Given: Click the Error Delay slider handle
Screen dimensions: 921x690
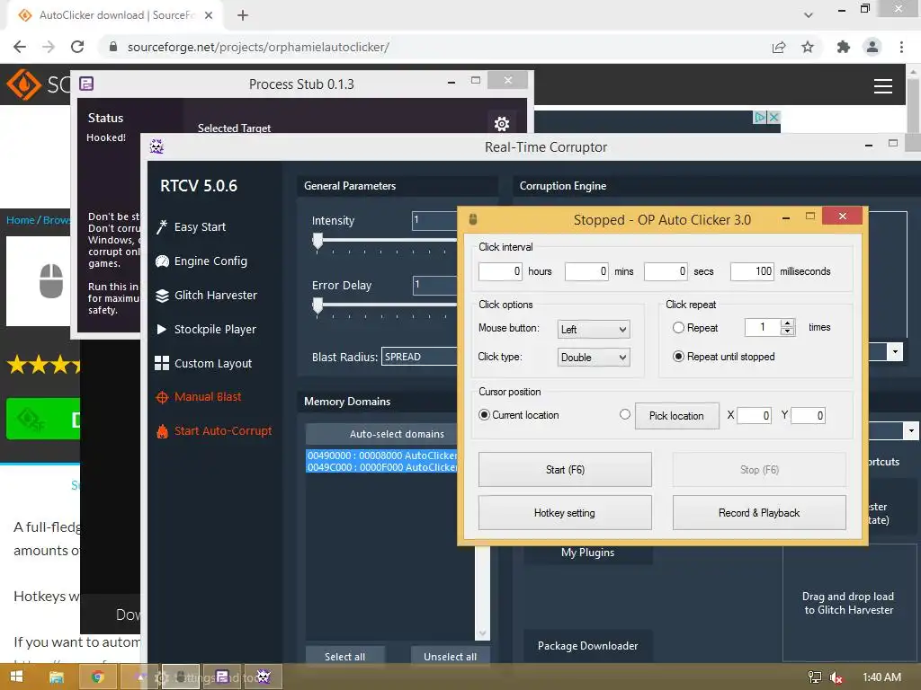Looking at the screenshot, I should point(317,305).
